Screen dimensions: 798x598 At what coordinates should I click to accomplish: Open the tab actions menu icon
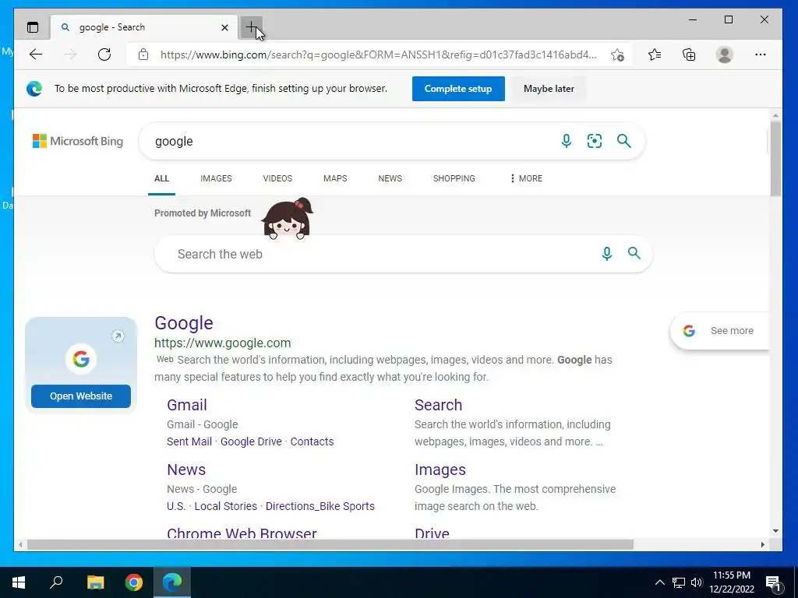tap(33, 27)
